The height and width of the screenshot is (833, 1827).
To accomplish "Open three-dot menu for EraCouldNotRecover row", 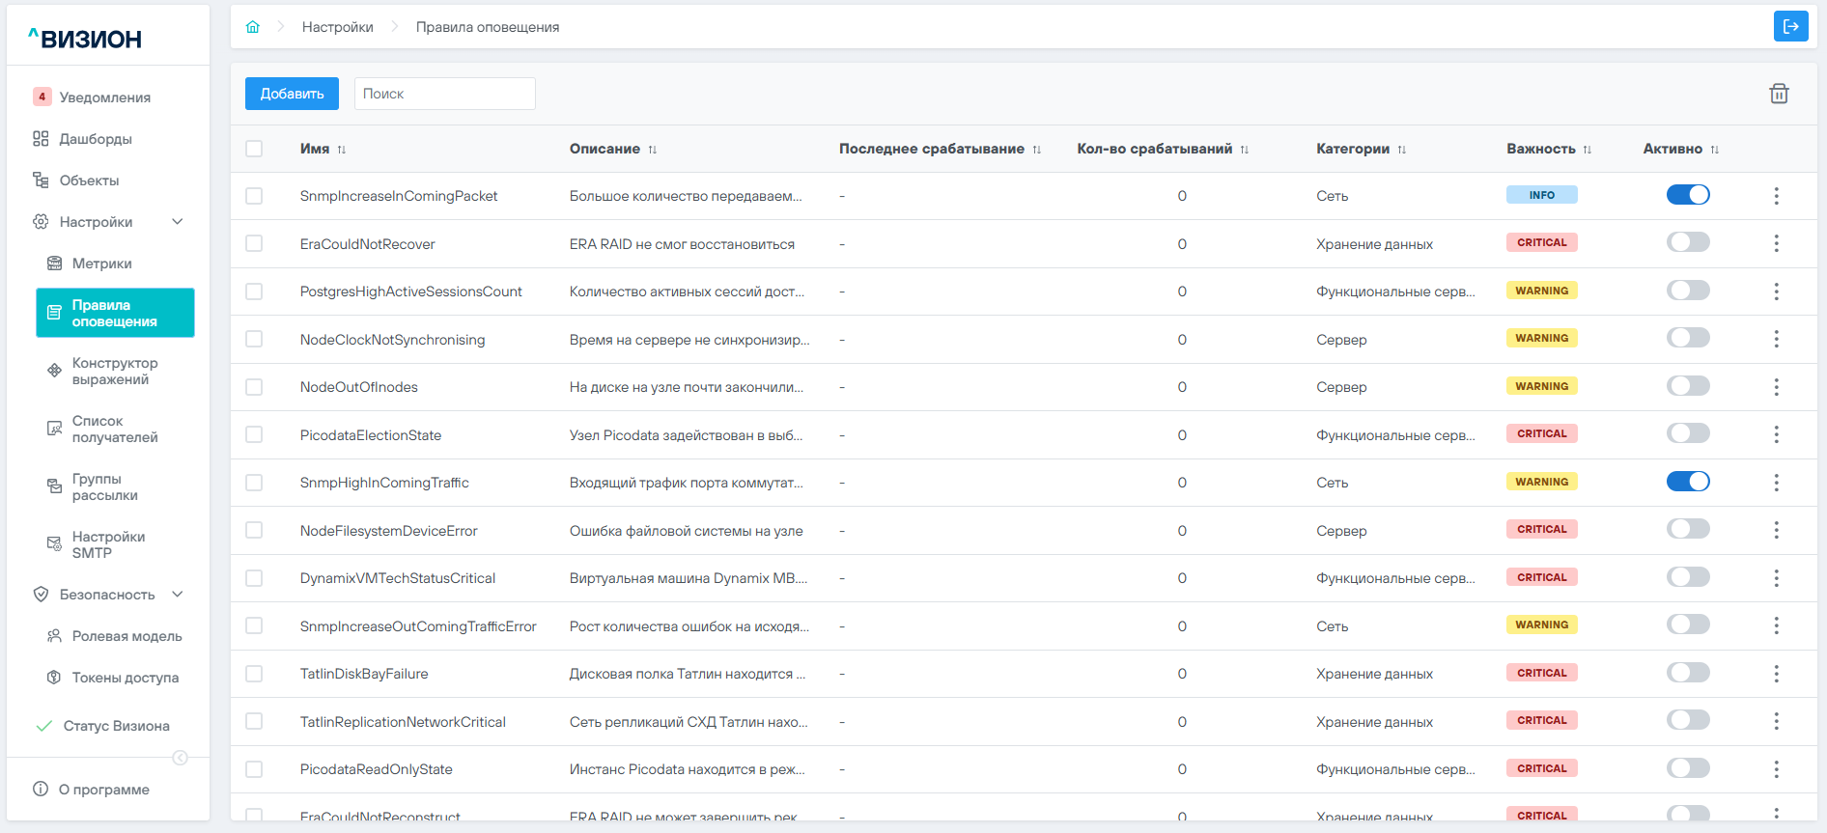I will (1776, 243).
